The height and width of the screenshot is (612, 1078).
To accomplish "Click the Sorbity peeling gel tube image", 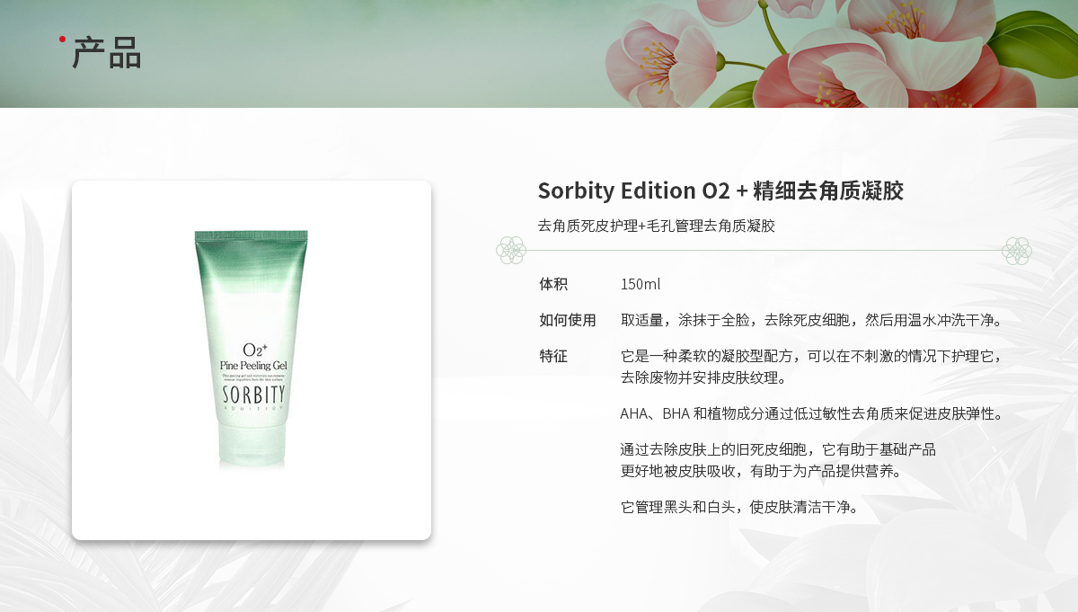I will pos(252,349).
